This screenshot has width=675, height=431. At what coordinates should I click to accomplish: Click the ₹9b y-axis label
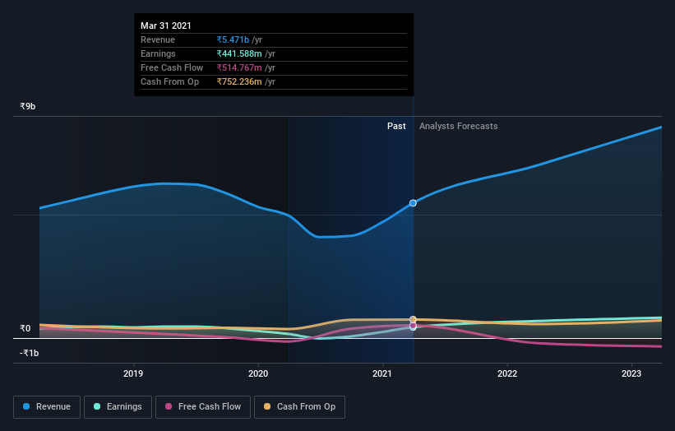(x=28, y=106)
